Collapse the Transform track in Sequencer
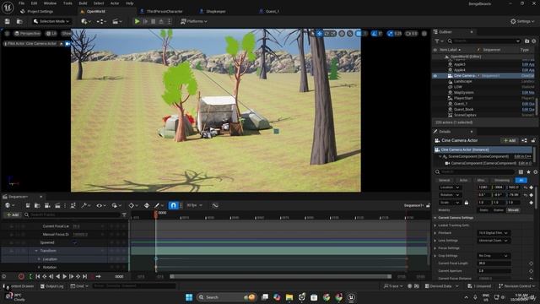Image resolution: width=540 pixels, height=304 pixels. click(x=36, y=251)
